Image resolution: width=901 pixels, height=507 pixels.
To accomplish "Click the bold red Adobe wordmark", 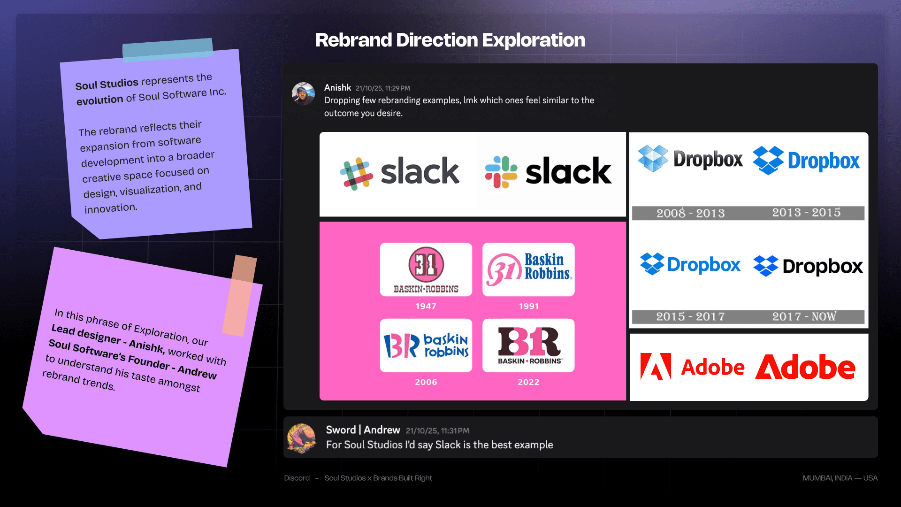I will [805, 367].
